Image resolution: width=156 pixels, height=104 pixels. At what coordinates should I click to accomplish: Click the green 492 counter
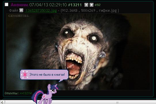[x=98, y=5]
